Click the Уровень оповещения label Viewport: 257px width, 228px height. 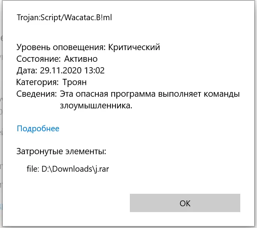tap(61, 47)
